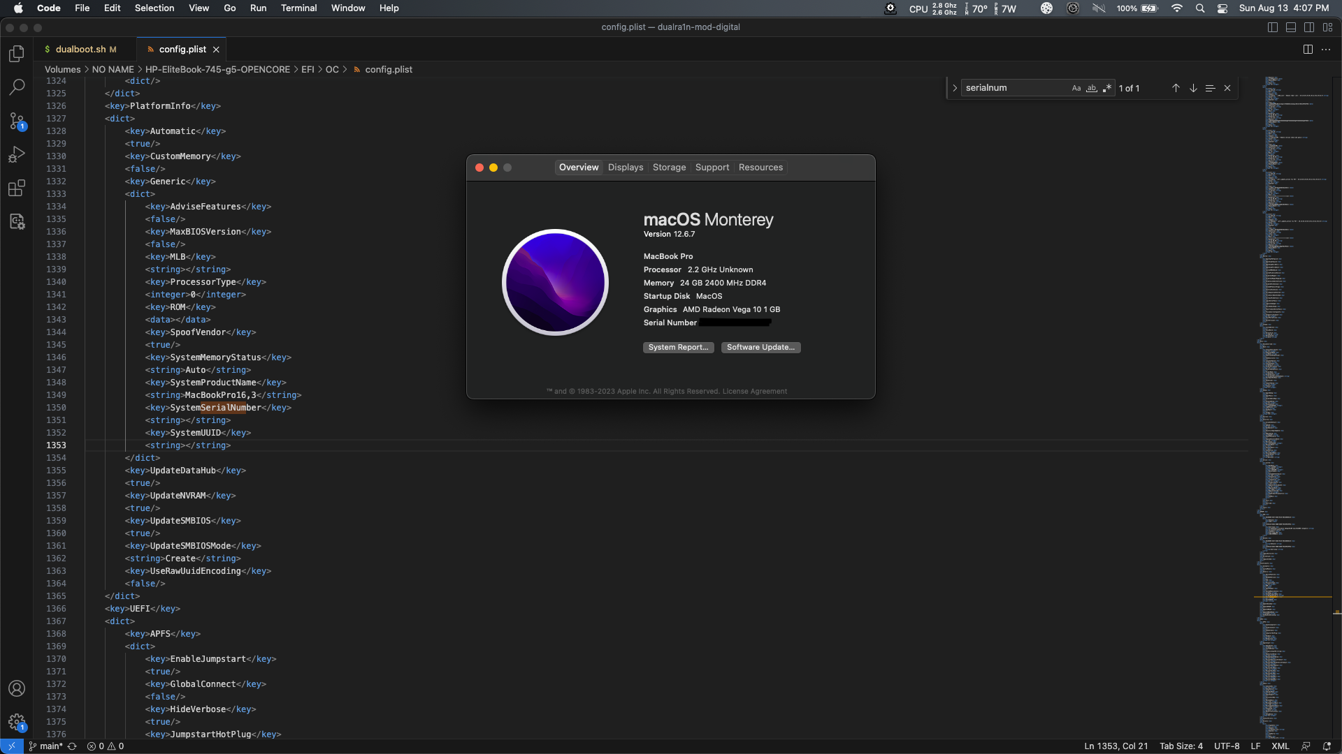Open the Search view in activity bar
Screen dimensions: 1342x754
coord(17,87)
